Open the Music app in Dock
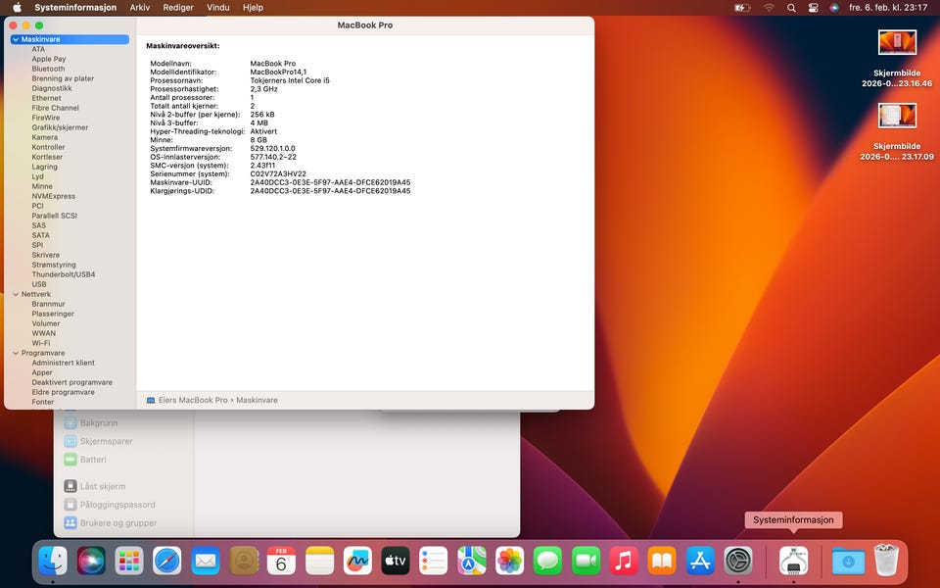Image resolution: width=940 pixels, height=588 pixels. 624,561
